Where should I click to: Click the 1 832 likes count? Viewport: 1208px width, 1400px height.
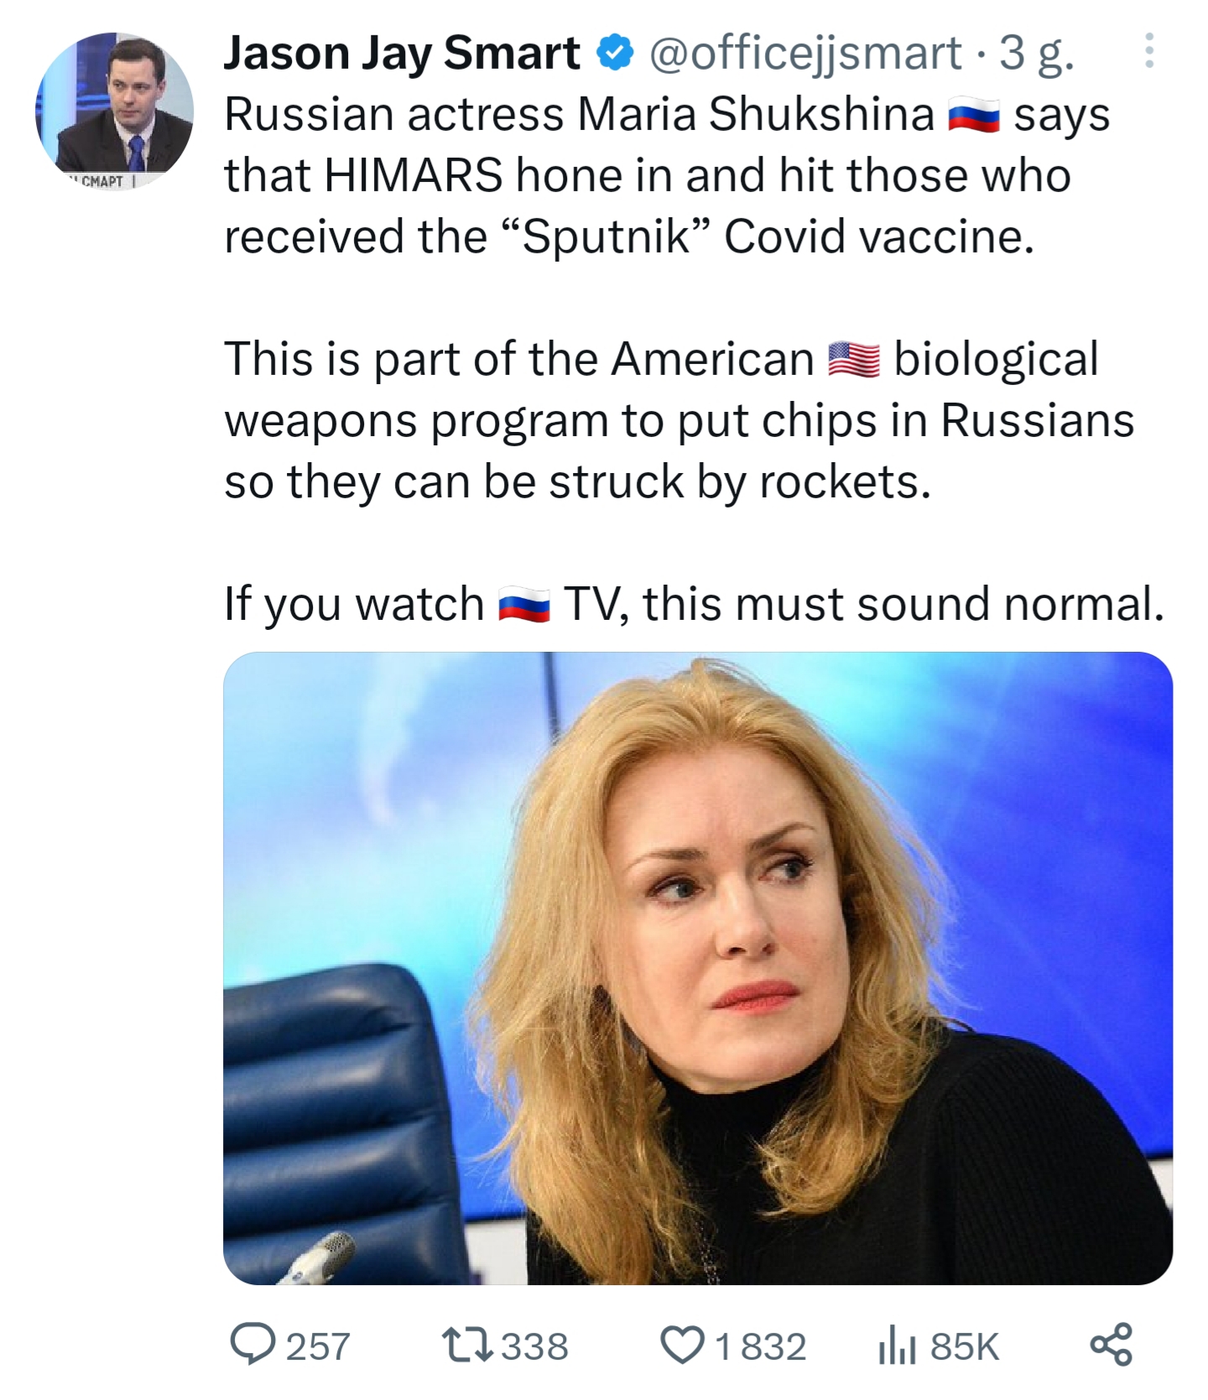pos(760,1346)
